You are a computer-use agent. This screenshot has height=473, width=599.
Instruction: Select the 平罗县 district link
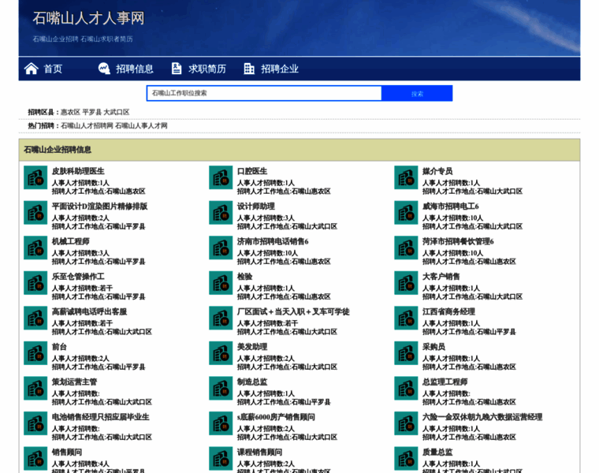tap(92, 112)
